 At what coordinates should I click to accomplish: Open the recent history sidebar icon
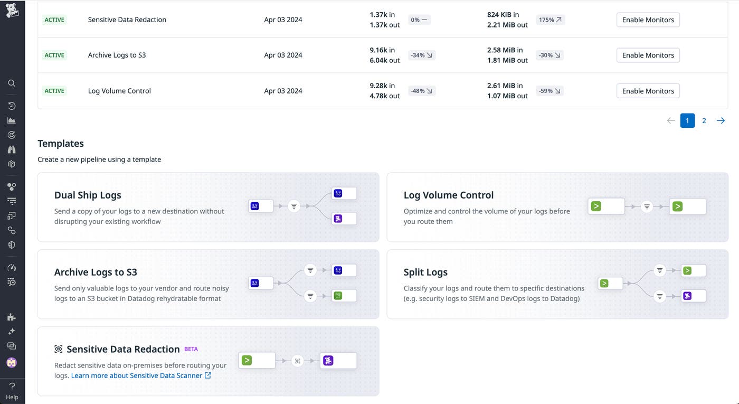tap(12, 105)
